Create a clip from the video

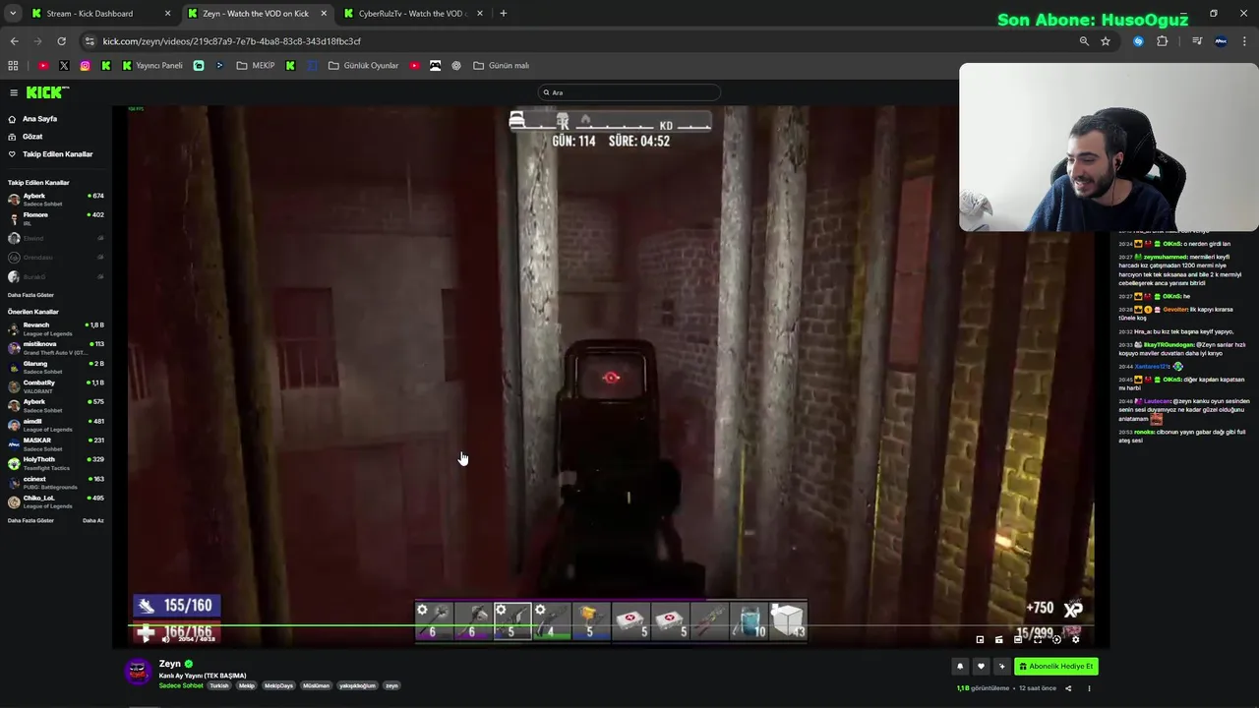[999, 639]
